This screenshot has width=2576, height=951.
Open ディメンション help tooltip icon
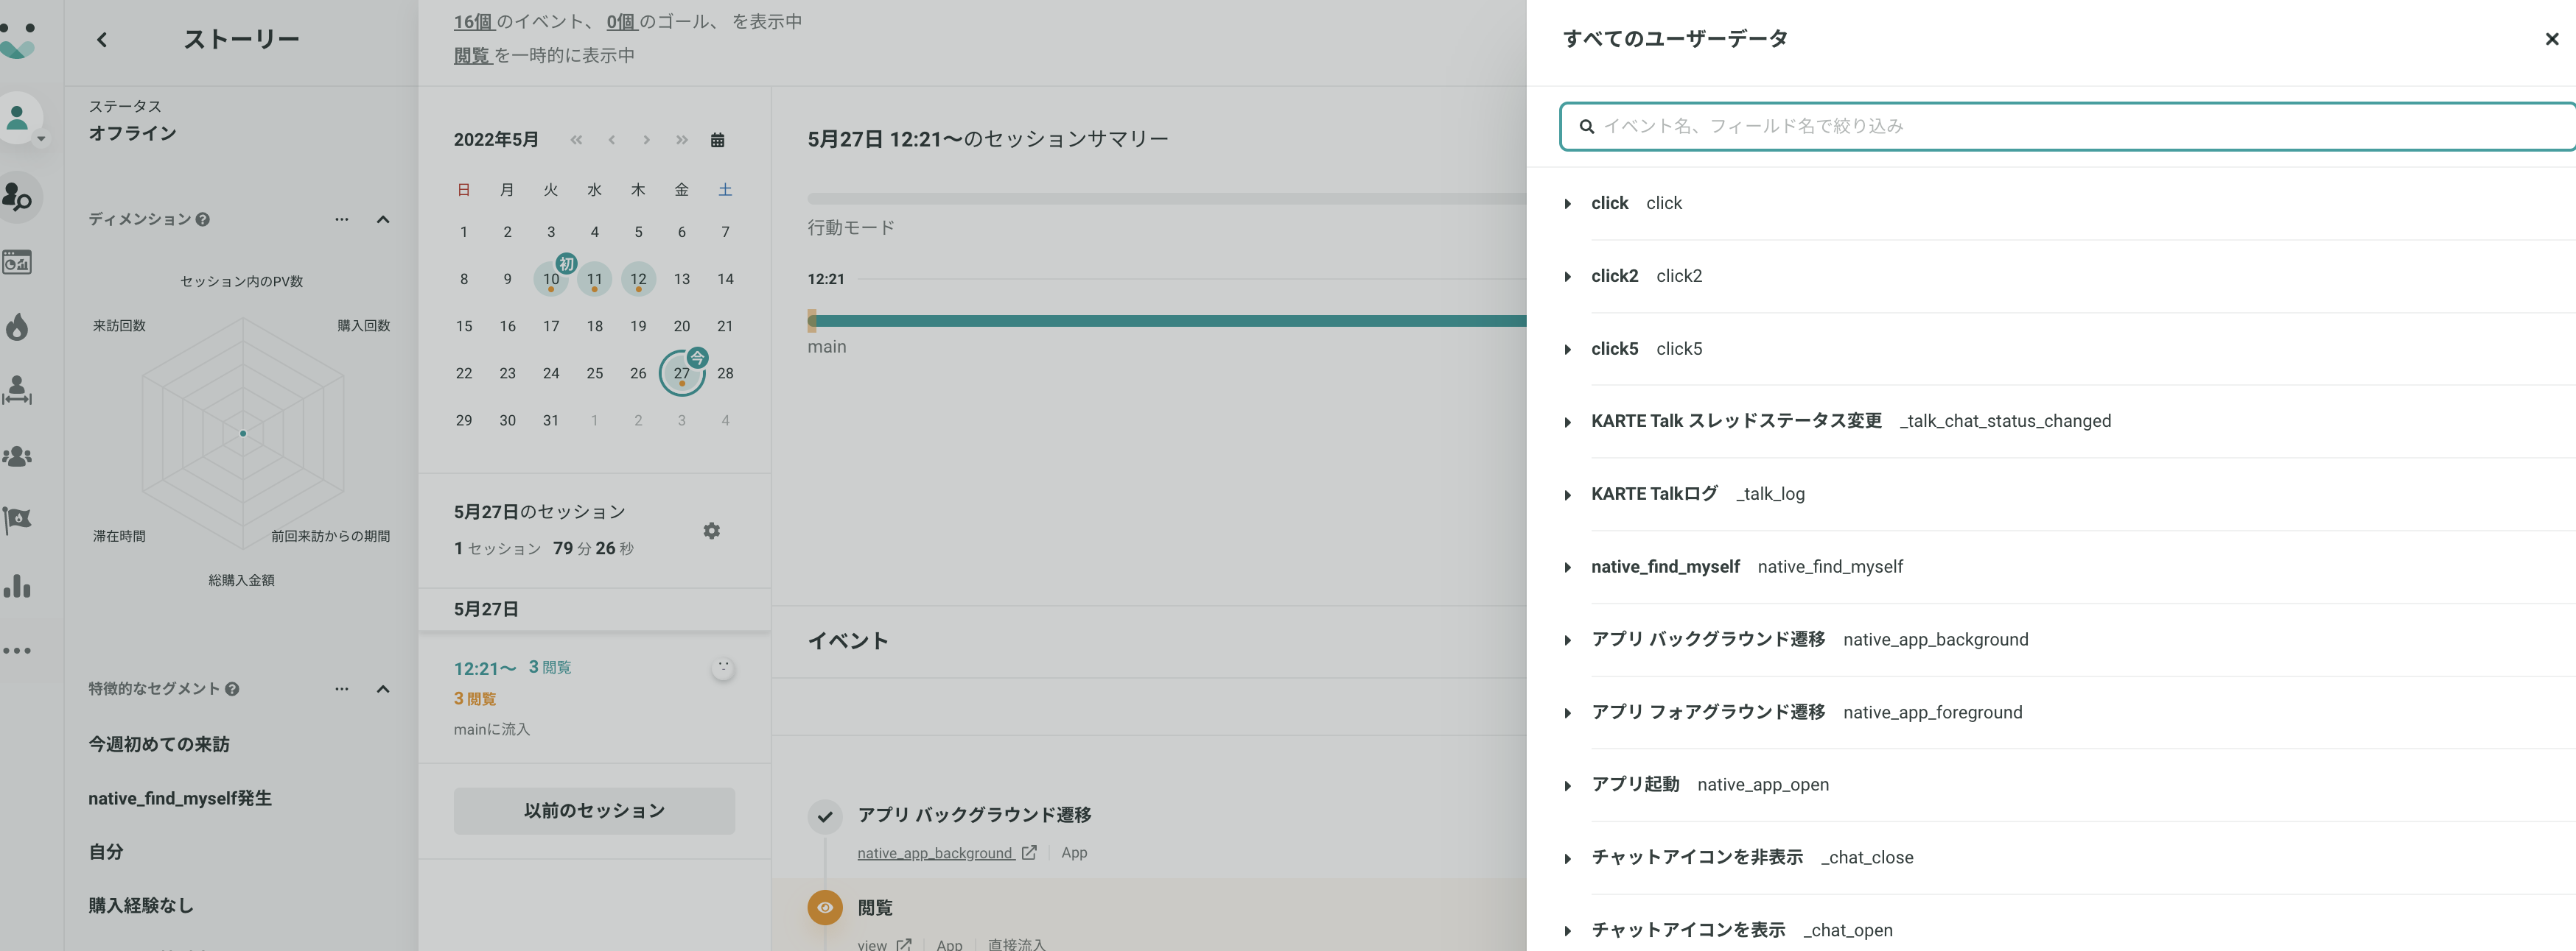tap(203, 220)
